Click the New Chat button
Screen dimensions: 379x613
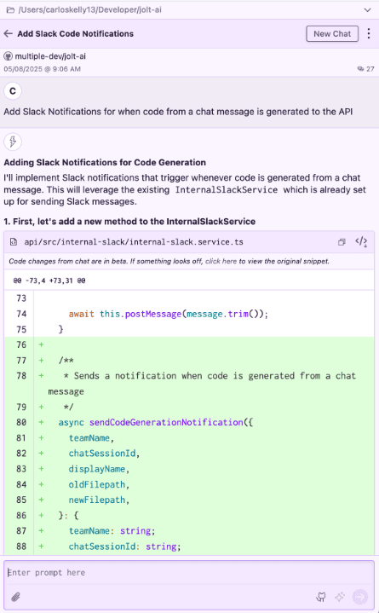tap(332, 33)
